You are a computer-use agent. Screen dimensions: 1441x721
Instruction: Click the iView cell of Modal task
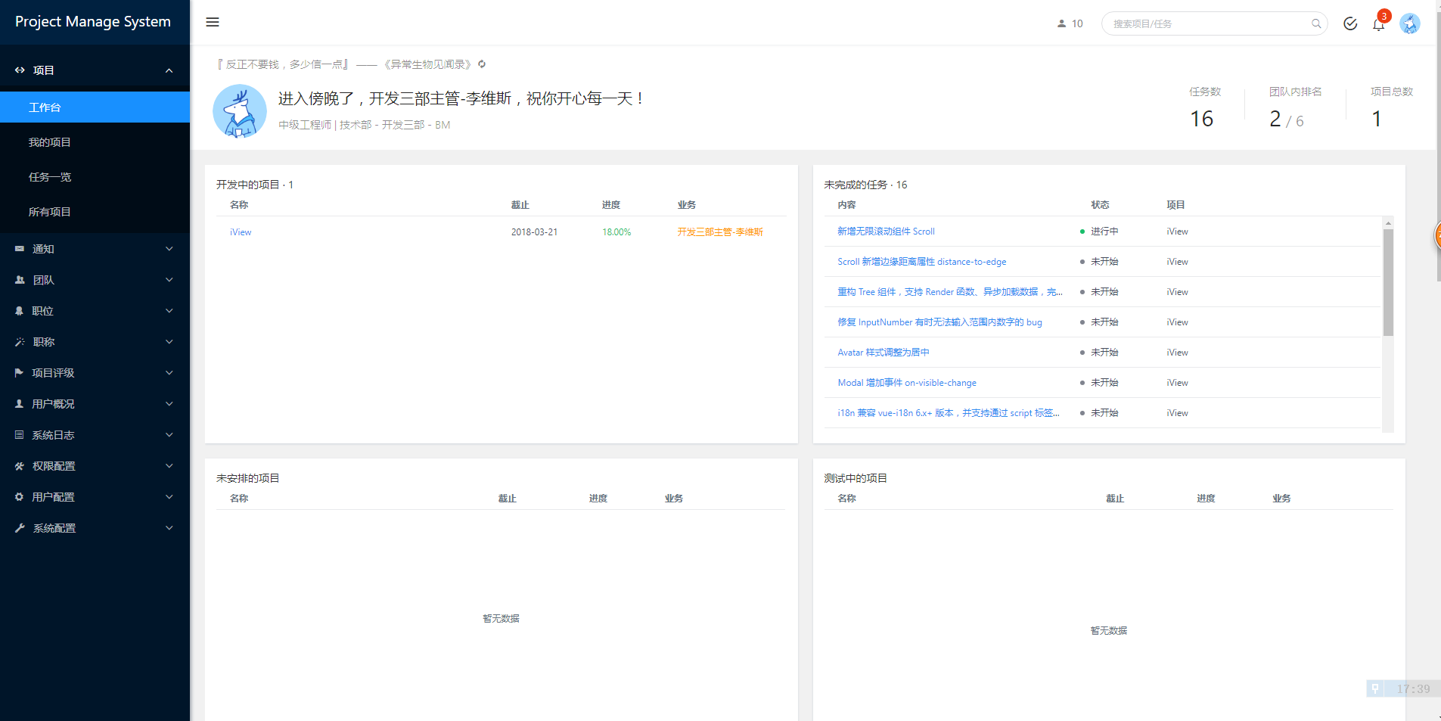click(1177, 383)
